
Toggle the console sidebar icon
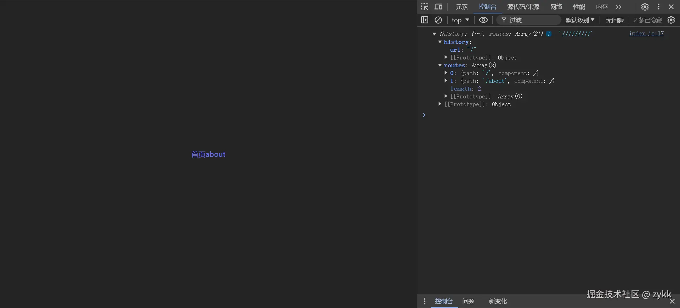pyautogui.click(x=425, y=20)
